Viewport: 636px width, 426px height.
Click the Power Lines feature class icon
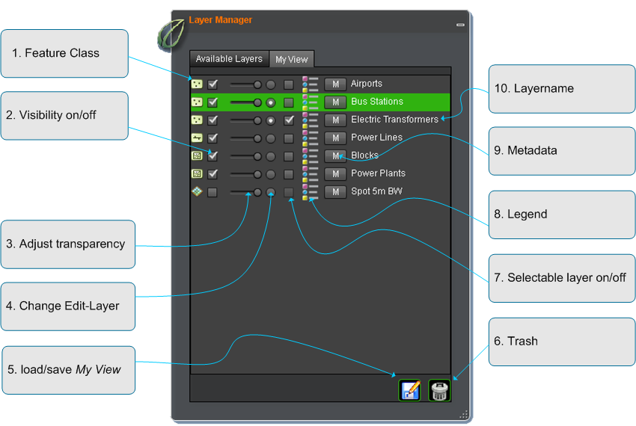[197, 138]
